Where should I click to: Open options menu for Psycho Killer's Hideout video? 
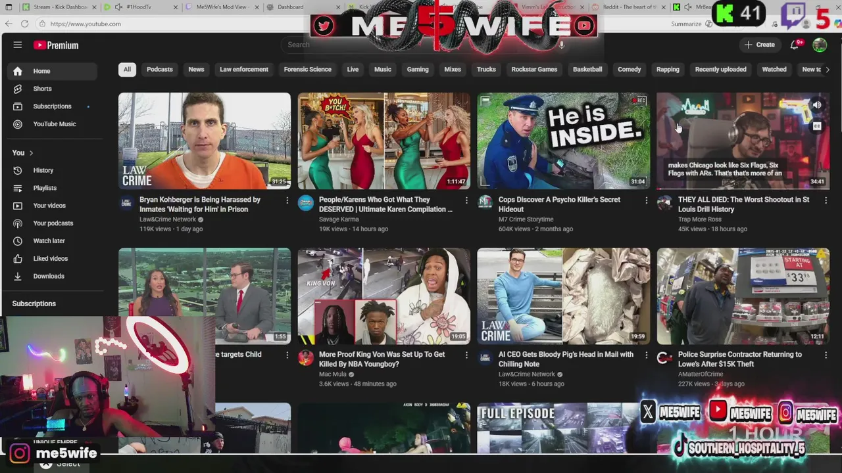tap(646, 200)
